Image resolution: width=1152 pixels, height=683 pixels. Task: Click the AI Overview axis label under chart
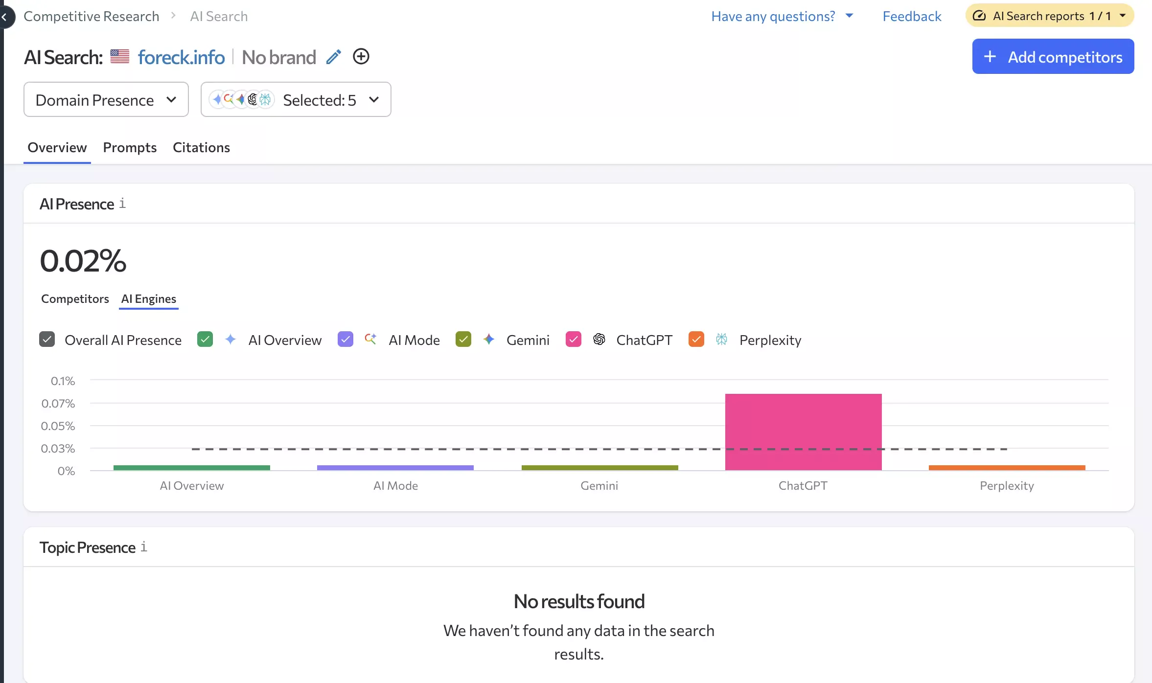(x=192, y=486)
